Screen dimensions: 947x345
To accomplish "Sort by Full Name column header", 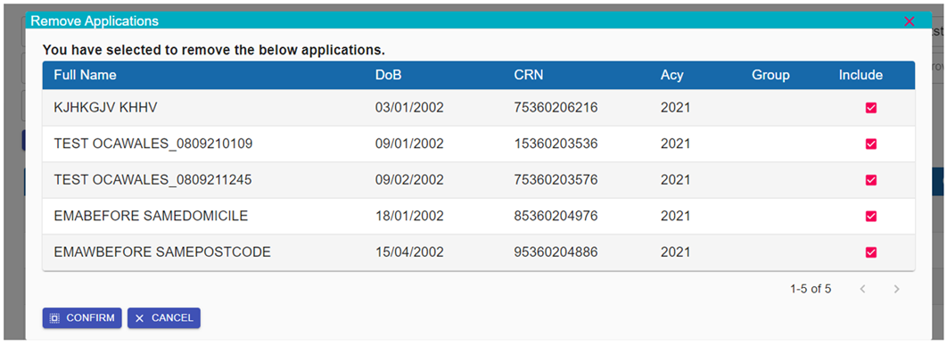I will (85, 76).
